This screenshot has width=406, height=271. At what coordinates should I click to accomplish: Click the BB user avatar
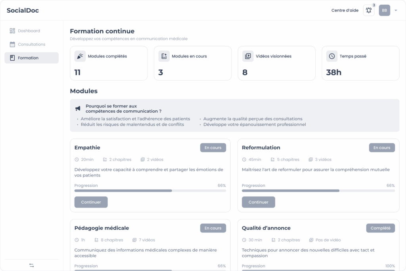384,10
